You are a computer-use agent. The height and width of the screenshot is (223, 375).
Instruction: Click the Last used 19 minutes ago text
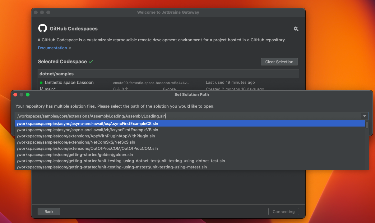[x=230, y=83]
